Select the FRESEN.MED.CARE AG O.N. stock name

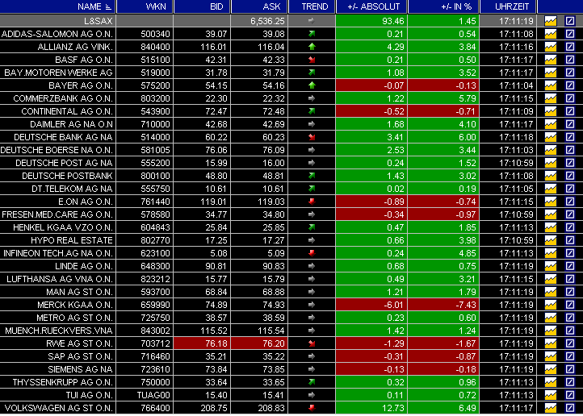coord(57,214)
